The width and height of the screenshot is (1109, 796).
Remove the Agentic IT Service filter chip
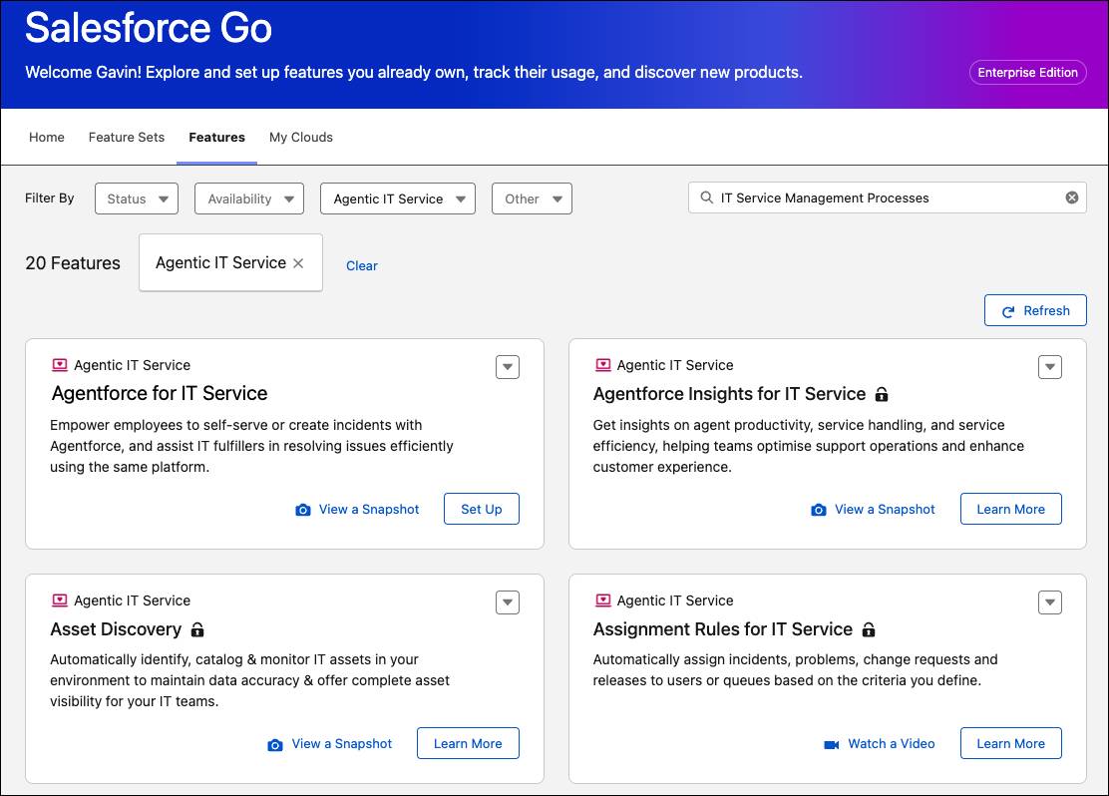point(298,263)
